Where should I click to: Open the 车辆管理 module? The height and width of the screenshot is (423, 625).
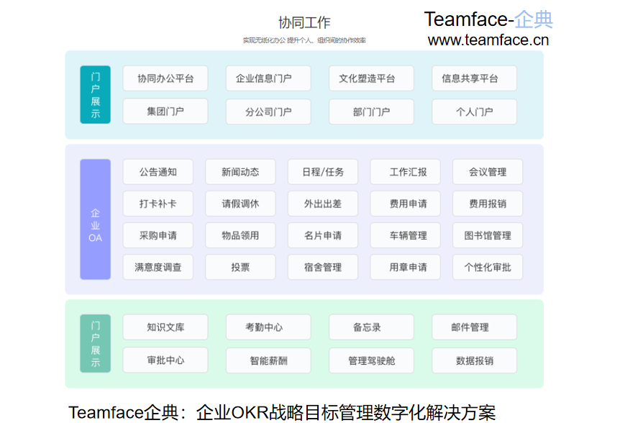[405, 235]
